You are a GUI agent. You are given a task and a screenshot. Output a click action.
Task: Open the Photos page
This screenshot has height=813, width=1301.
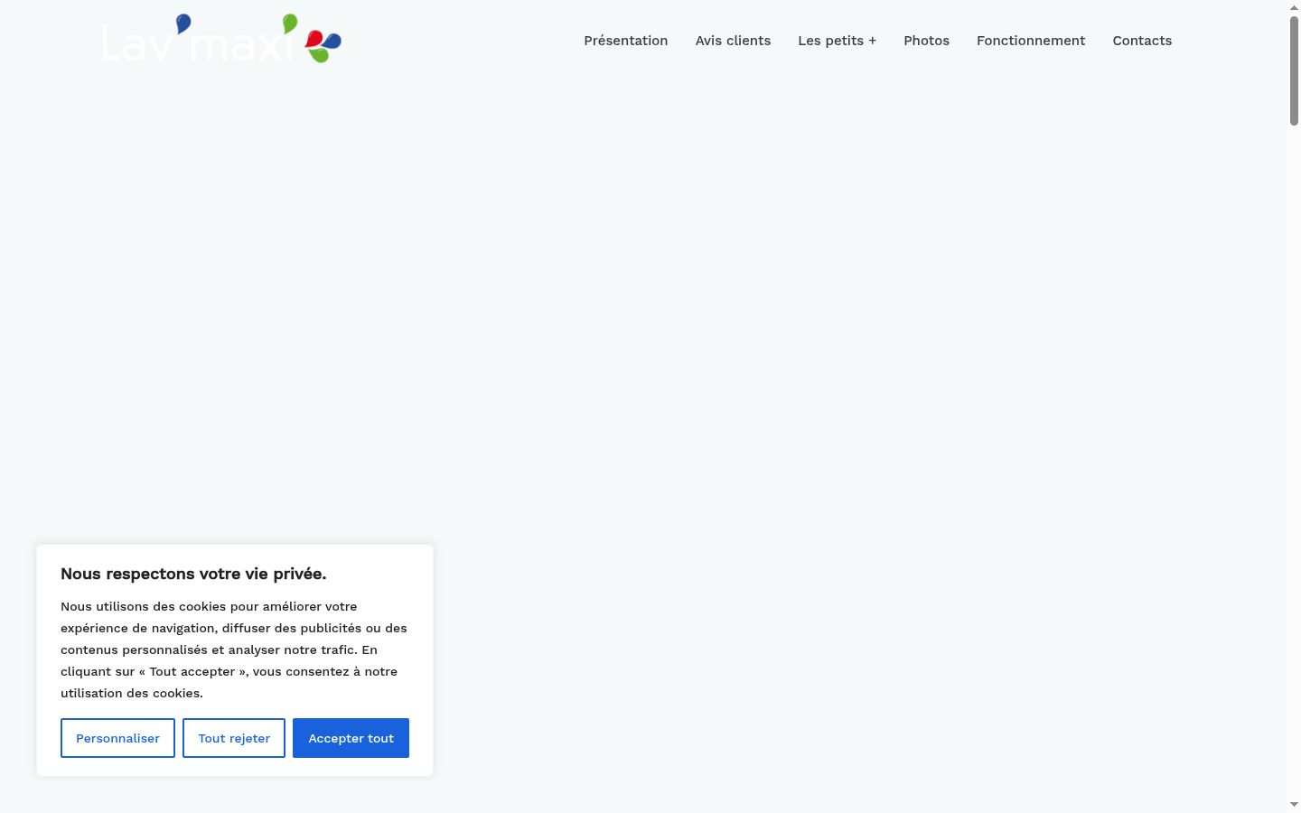[927, 41]
